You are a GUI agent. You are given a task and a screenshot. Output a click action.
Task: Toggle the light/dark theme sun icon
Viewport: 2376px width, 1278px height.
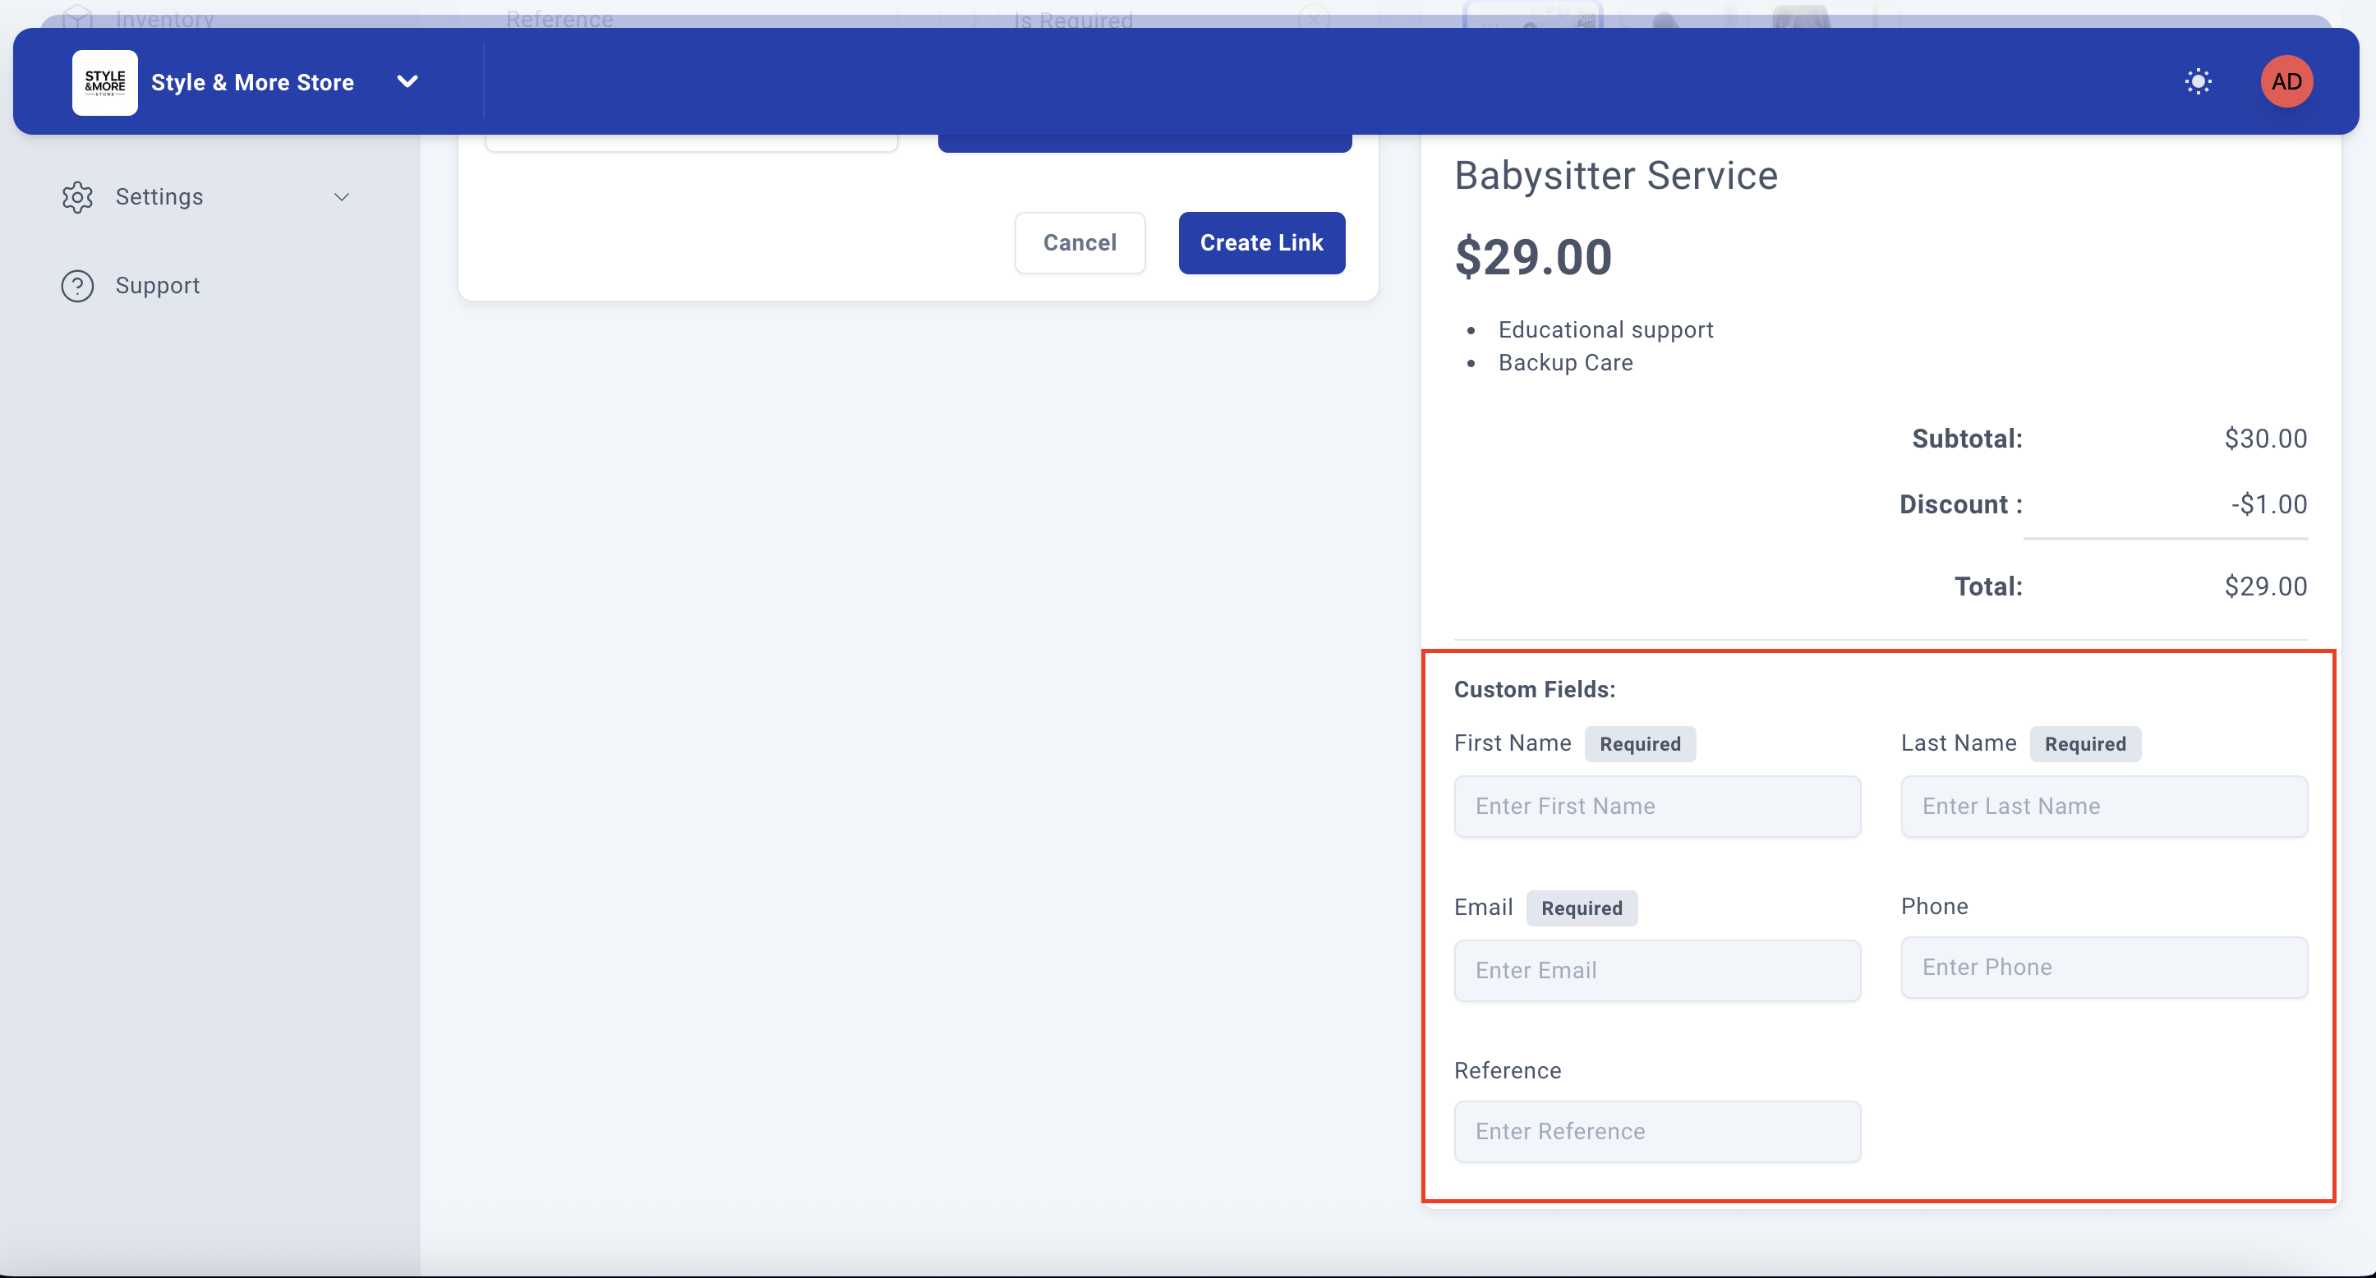click(2198, 82)
